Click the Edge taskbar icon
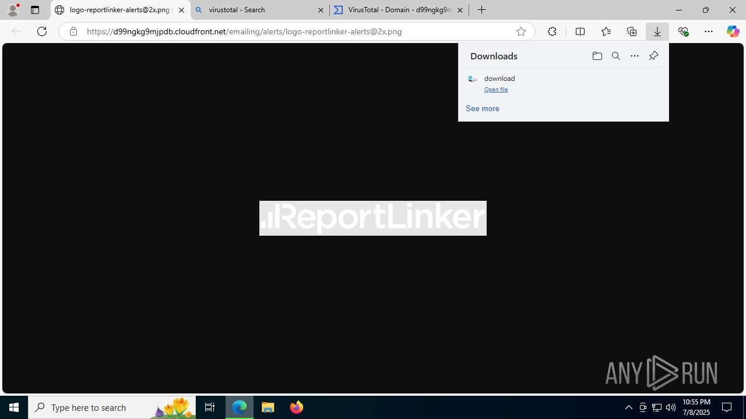746x419 pixels. coord(240,407)
